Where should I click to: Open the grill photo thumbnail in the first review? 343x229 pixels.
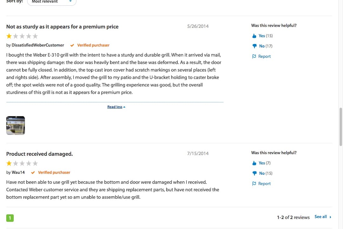click(x=15, y=125)
